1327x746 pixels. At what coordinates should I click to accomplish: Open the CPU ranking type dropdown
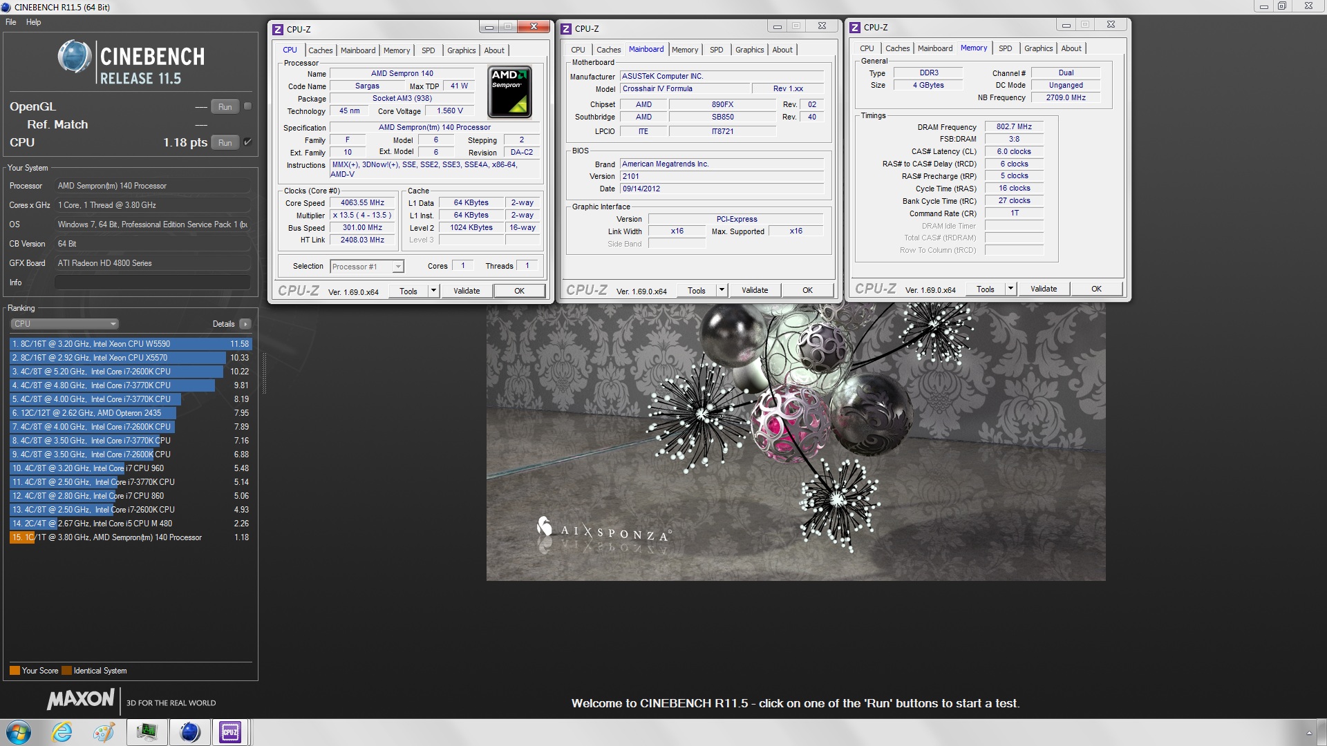(x=64, y=324)
